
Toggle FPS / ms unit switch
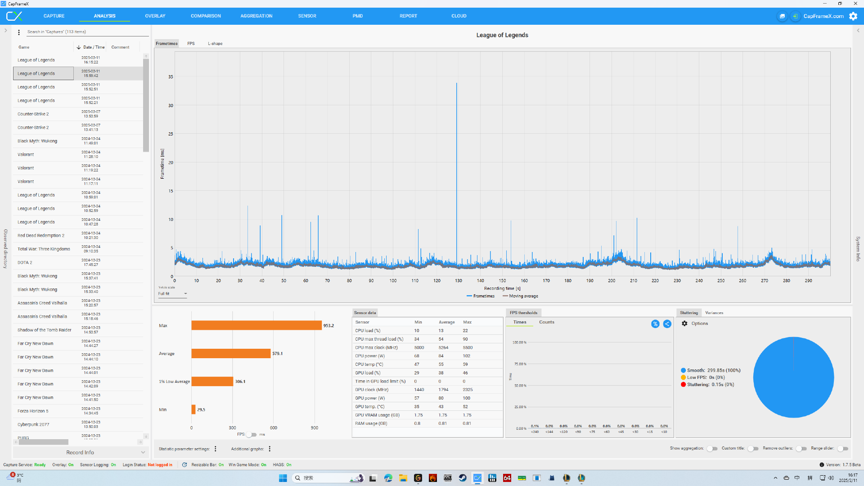(252, 435)
